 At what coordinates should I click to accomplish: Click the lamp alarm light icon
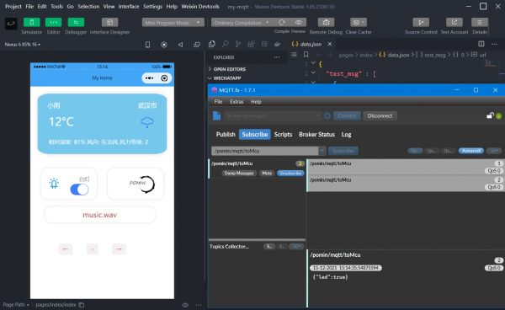click(x=54, y=184)
